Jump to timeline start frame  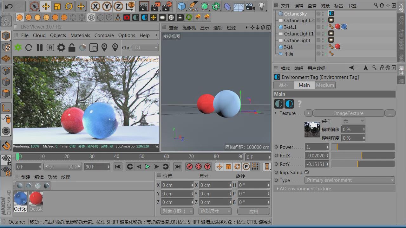pyautogui.click(x=118, y=167)
